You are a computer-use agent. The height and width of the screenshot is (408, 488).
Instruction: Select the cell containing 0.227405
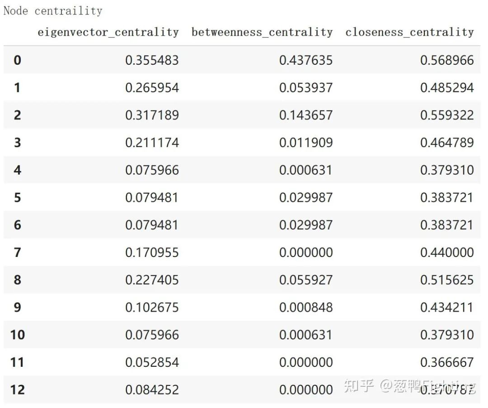click(152, 280)
